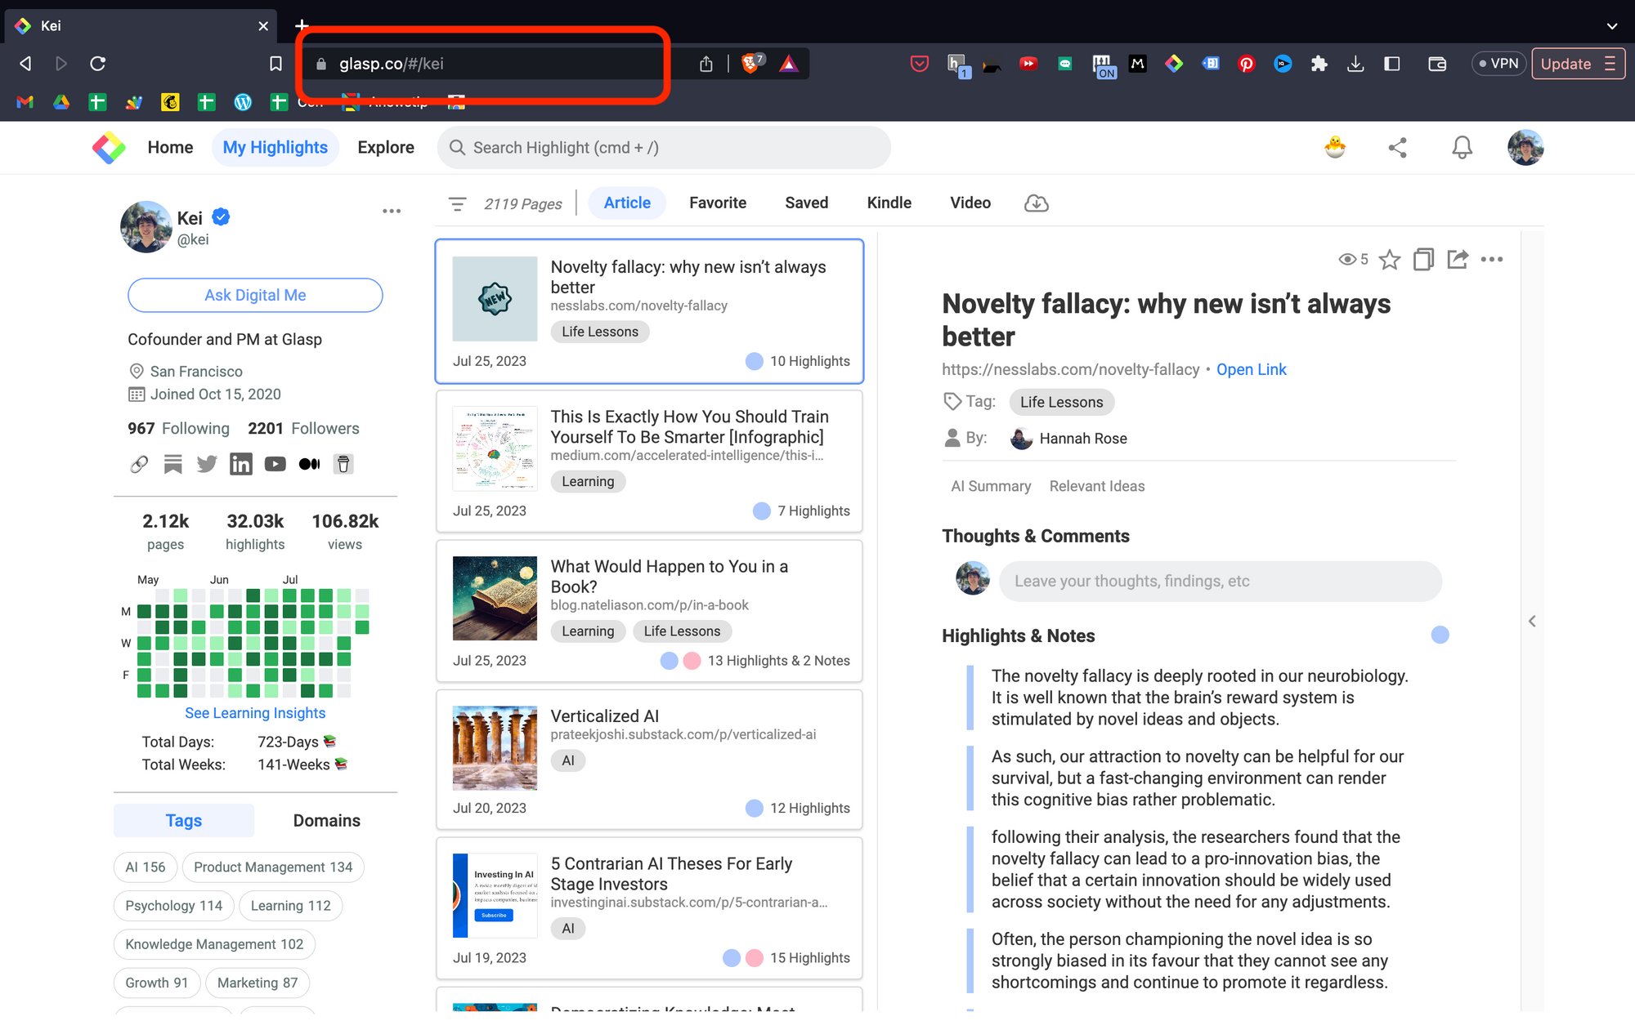1635x1021 pixels.
Task: Click the Glasp logo in the navbar
Action: coord(109,148)
